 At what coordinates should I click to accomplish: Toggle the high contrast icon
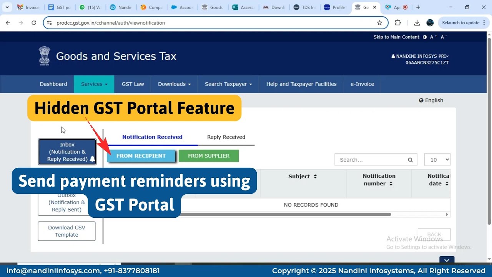tap(425, 37)
